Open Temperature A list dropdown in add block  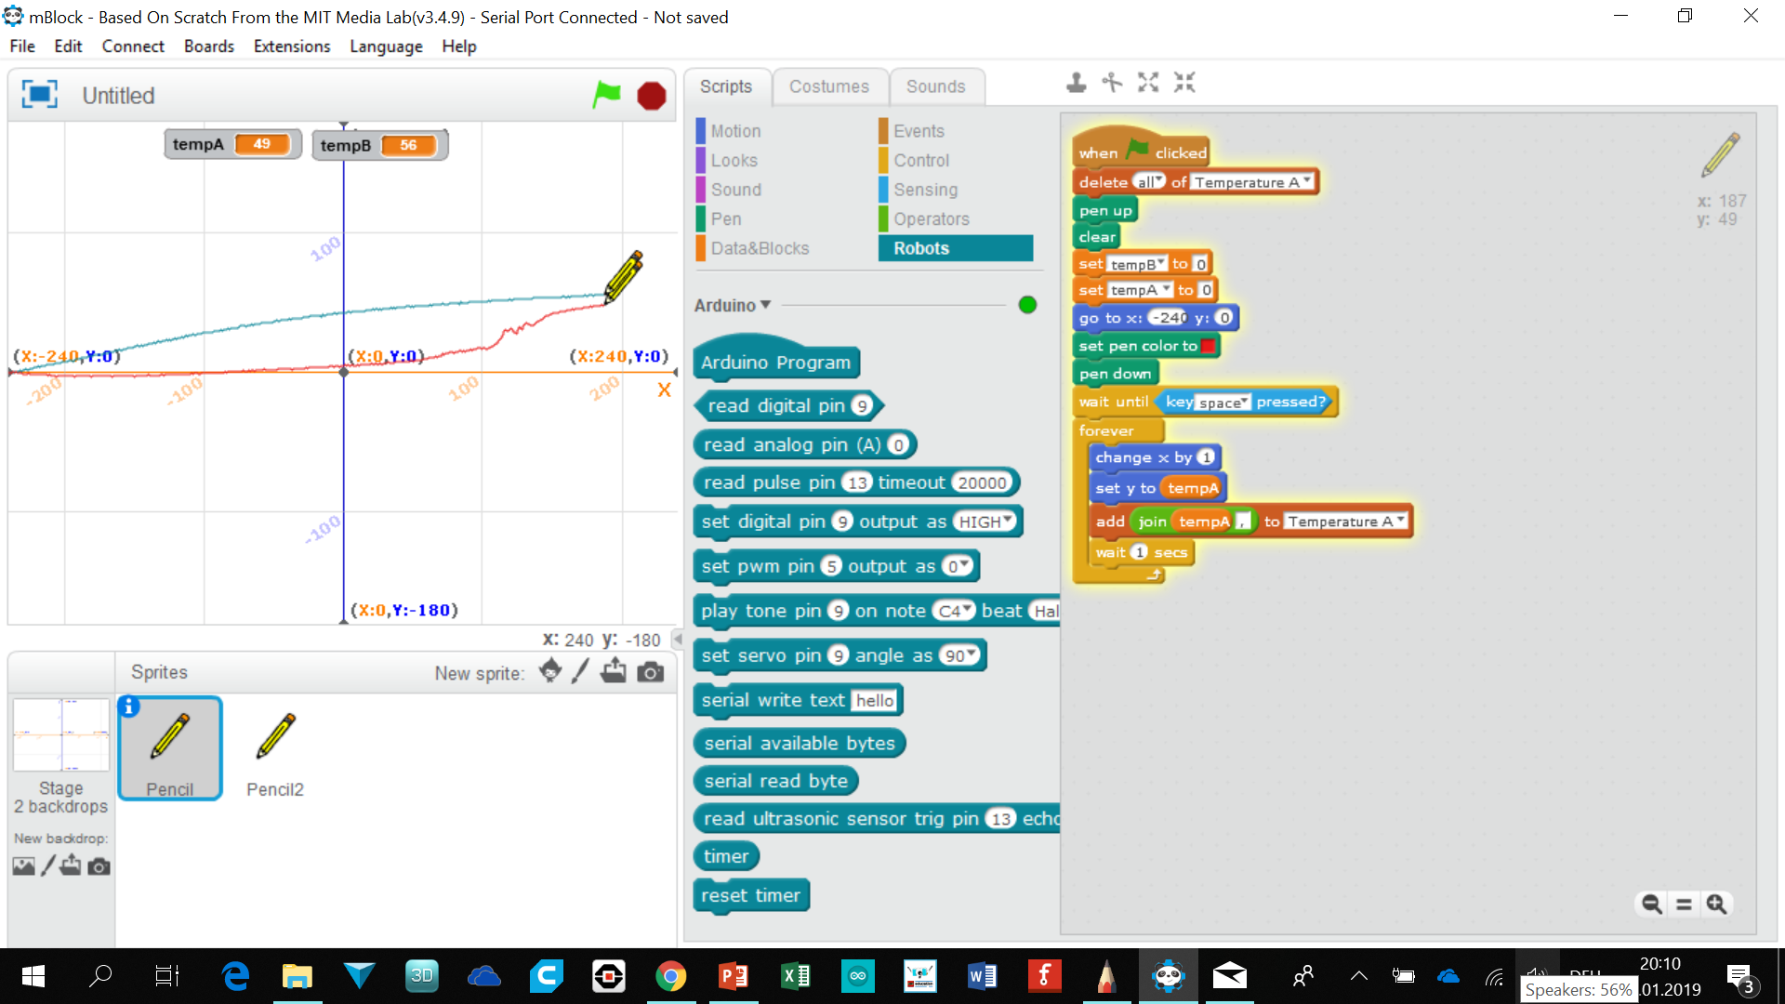click(x=1345, y=522)
